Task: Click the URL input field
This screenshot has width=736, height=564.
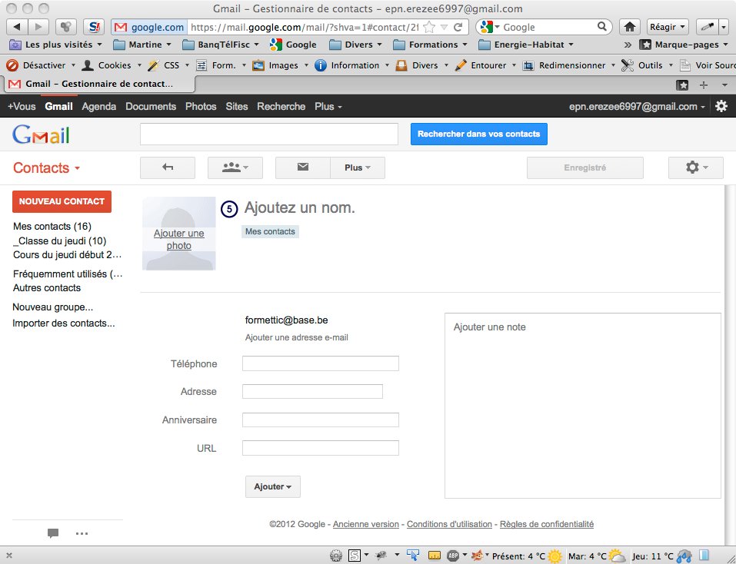Action: 321,448
